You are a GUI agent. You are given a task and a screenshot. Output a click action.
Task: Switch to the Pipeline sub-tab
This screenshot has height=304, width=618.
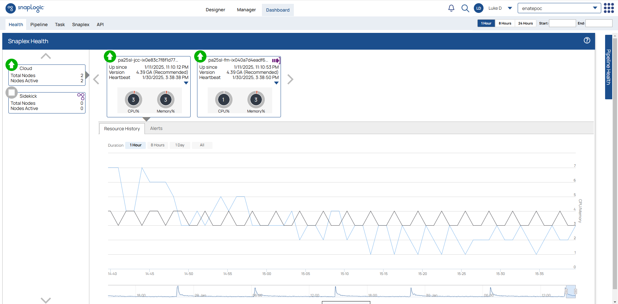pyautogui.click(x=39, y=25)
